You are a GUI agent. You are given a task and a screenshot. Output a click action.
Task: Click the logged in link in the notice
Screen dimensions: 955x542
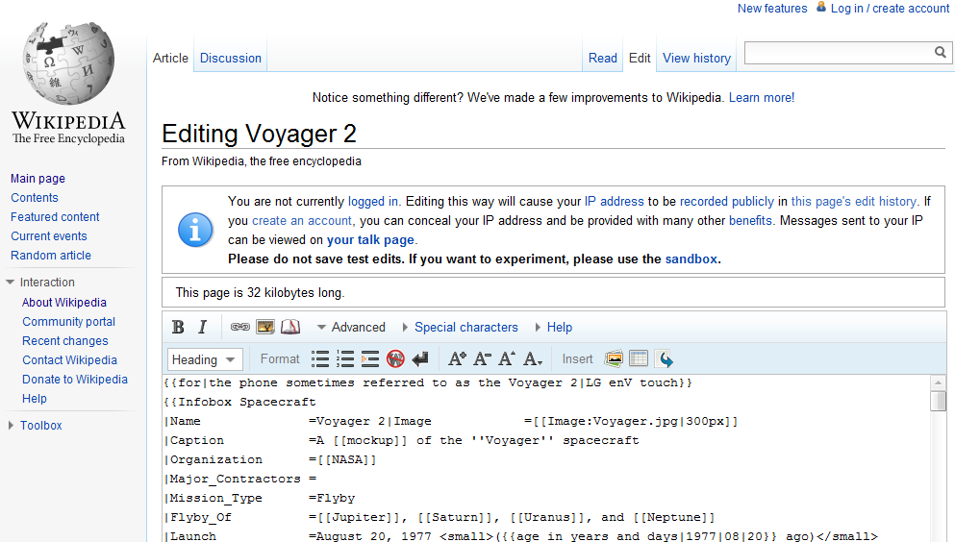coord(373,202)
